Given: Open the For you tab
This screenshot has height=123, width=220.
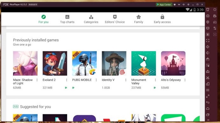Looking at the screenshot, I should click(44, 19).
